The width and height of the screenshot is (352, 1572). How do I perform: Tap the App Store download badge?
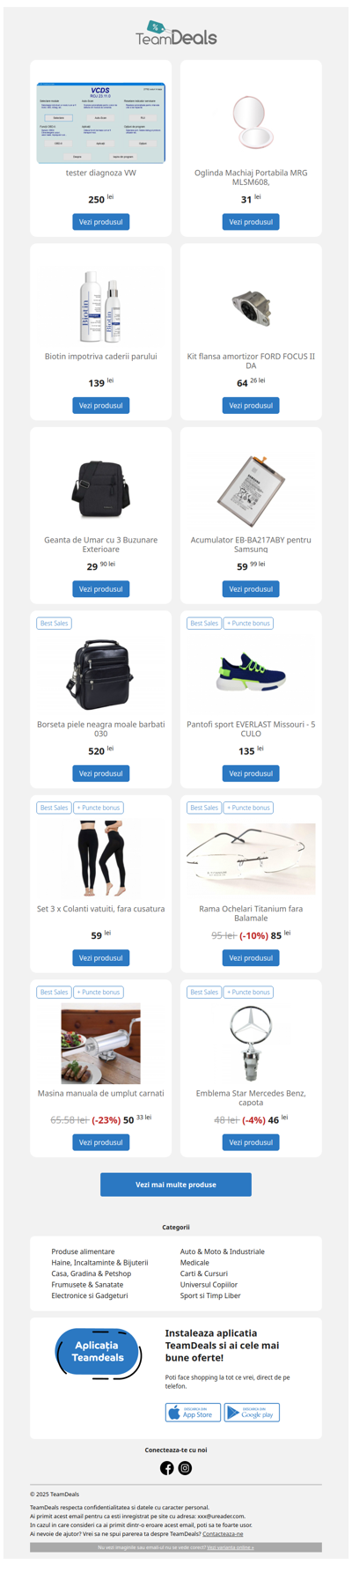[x=193, y=1413]
